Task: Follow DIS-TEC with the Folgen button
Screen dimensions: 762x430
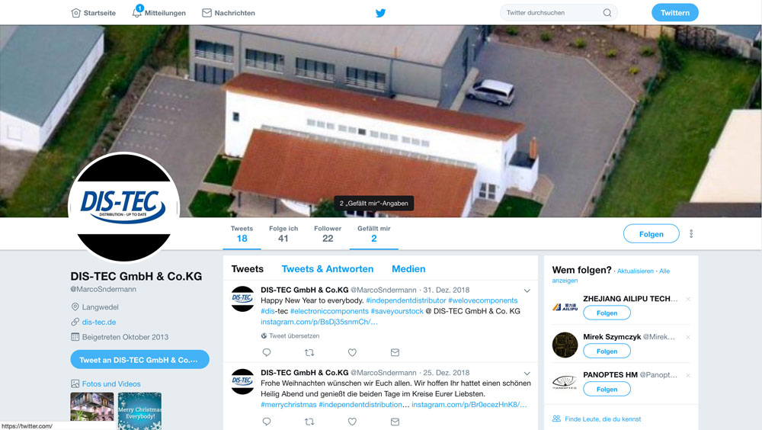Action: 652,234
